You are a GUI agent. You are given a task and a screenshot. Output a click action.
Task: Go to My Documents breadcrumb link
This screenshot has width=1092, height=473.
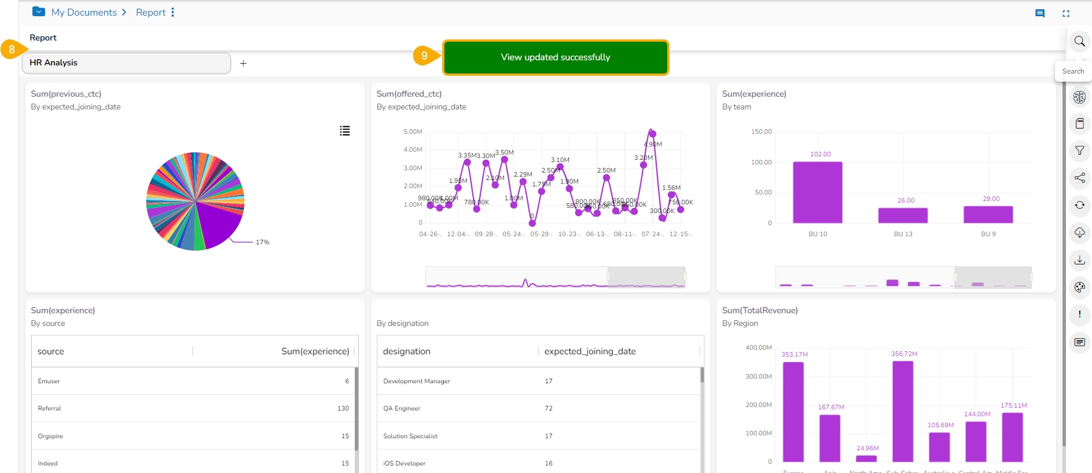click(84, 12)
